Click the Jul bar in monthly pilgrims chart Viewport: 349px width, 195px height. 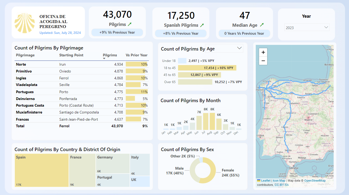coord(206,122)
